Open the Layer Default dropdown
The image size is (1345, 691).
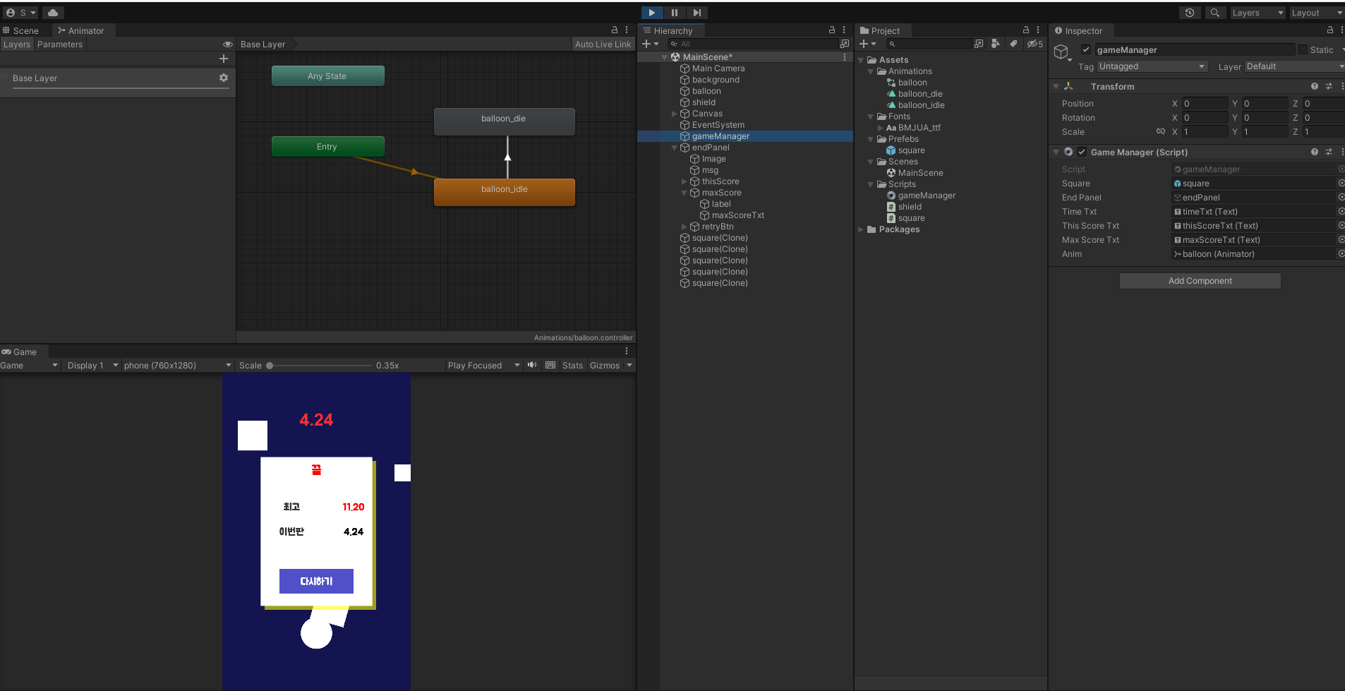click(1295, 66)
